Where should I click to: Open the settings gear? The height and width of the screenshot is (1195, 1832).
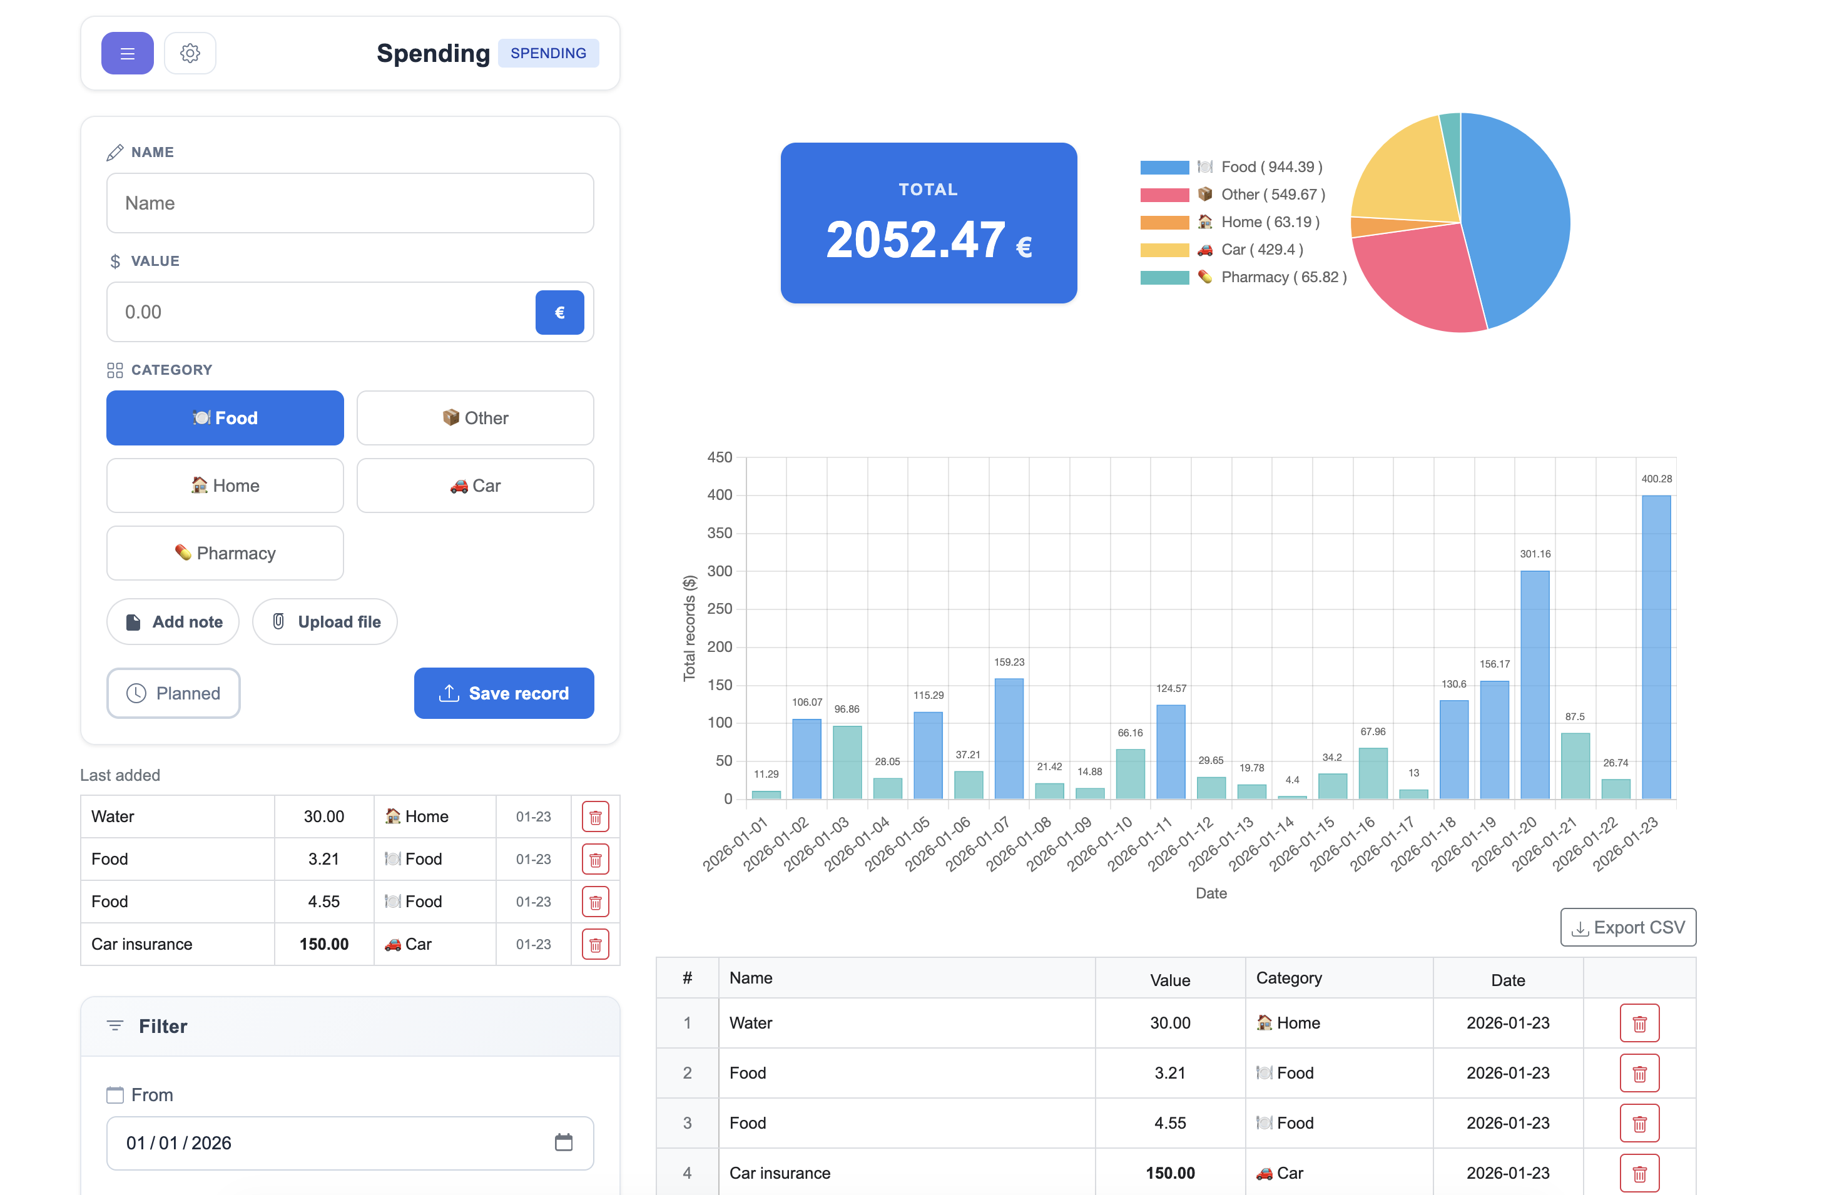190,53
